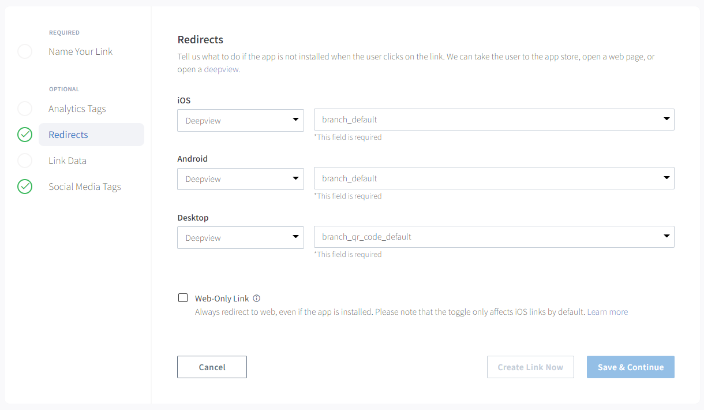Go to the Name Your Link step
Viewport: 704px width, 410px height.
tap(81, 51)
